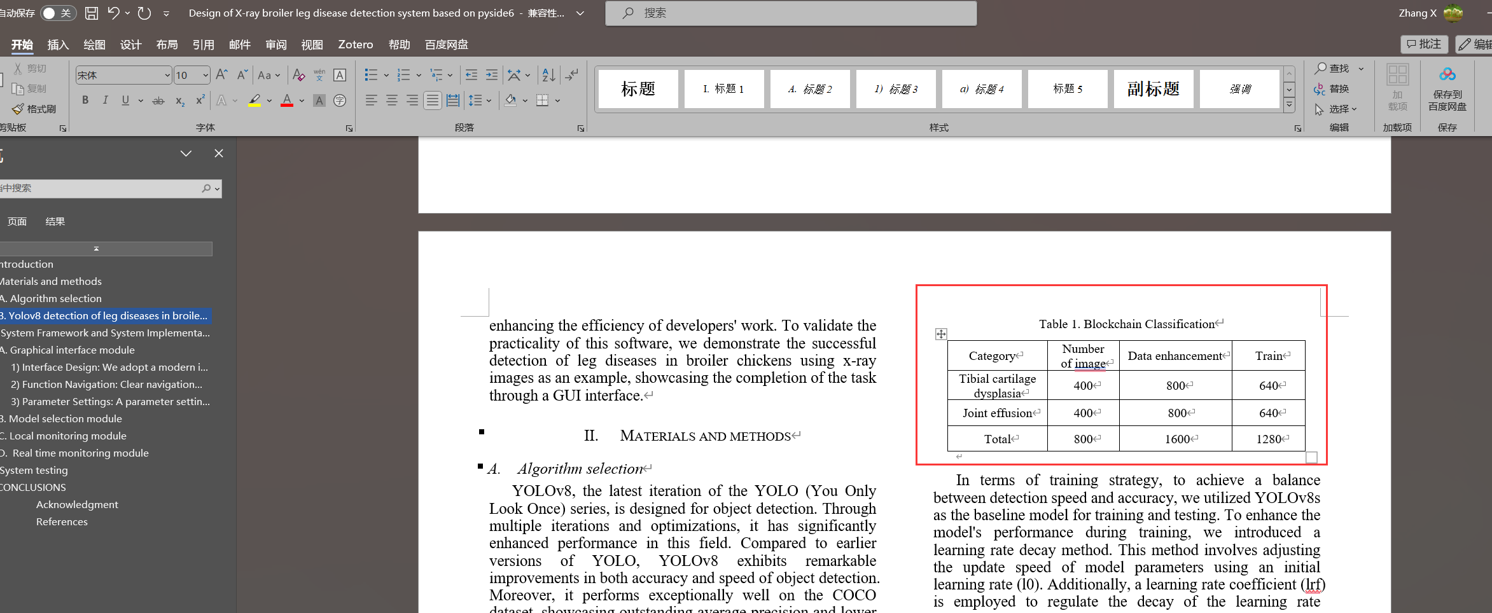The height and width of the screenshot is (613, 1492).
Task: Click the increase indent icon
Action: click(492, 75)
